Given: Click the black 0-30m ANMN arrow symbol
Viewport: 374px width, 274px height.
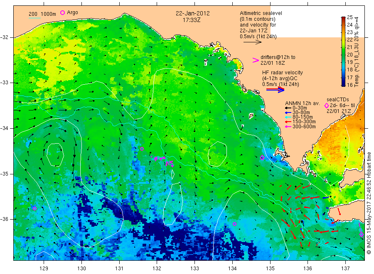Looking at the screenshot, I should point(288,108).
